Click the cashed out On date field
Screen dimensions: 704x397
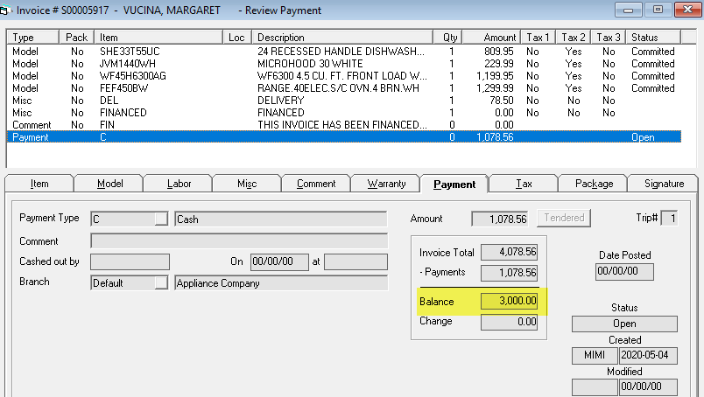tap(279, 261)
